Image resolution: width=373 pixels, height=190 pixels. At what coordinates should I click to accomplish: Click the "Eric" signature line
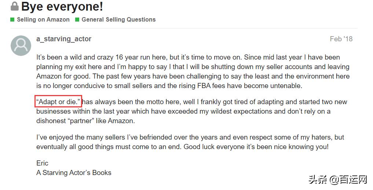coord(42,163)
